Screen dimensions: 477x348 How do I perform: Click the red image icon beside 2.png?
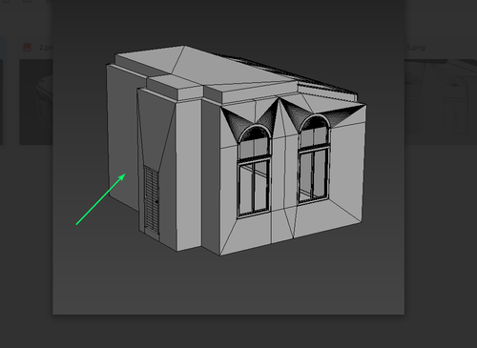coord(28,48)
